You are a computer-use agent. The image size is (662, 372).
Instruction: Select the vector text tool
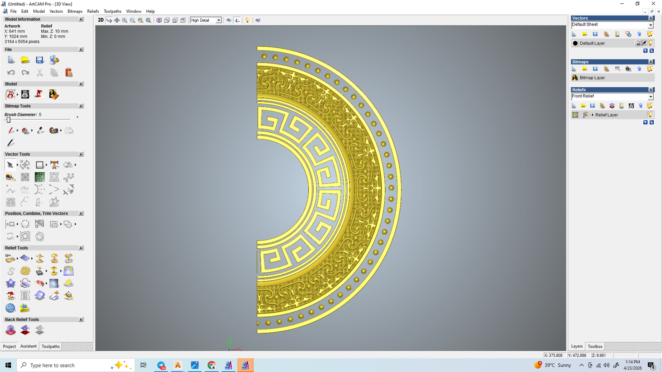pyautogui.click(x=54, y=165)
